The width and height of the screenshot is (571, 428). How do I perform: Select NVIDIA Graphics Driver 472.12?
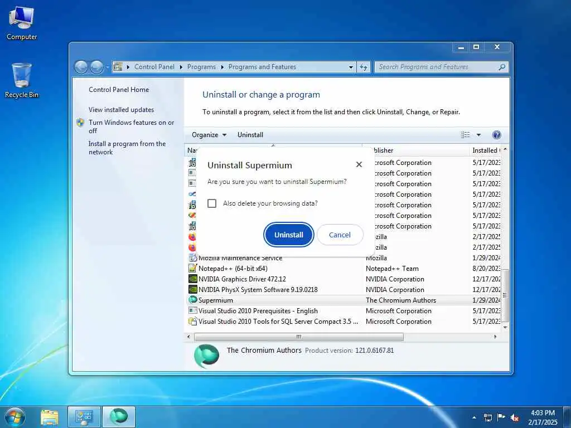(x=242, y=279)
